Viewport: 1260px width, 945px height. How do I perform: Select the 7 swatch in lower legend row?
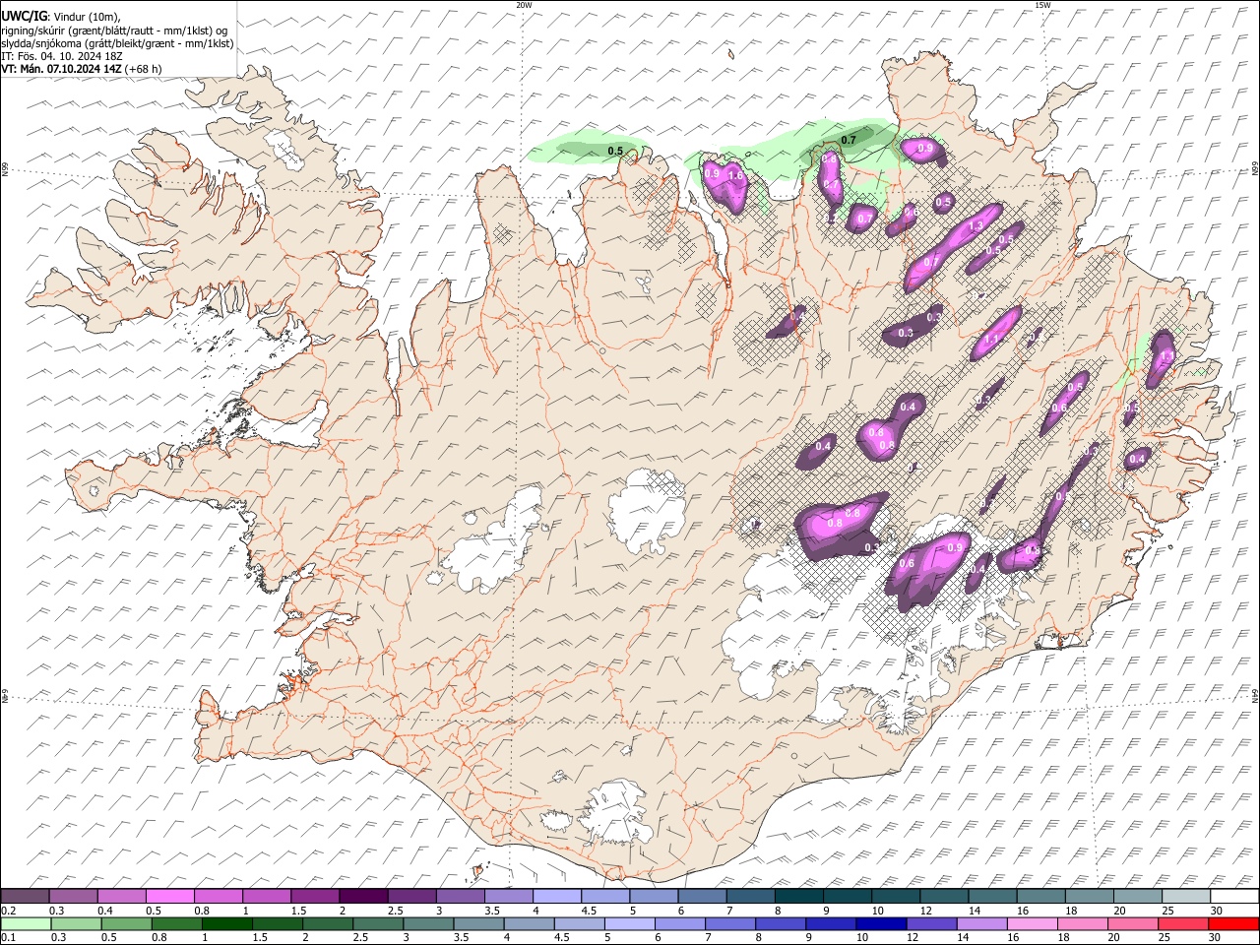(x=730, y=923)
